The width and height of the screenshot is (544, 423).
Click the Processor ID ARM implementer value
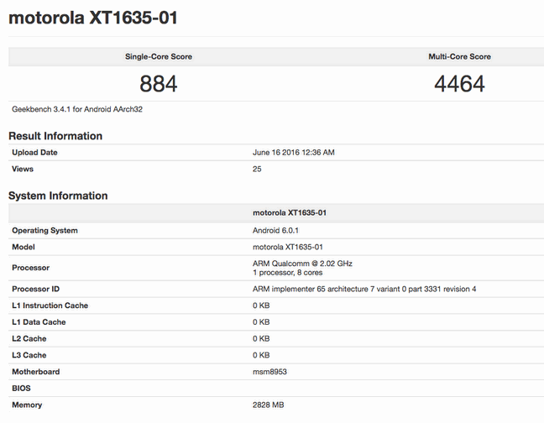pos(364,290)
